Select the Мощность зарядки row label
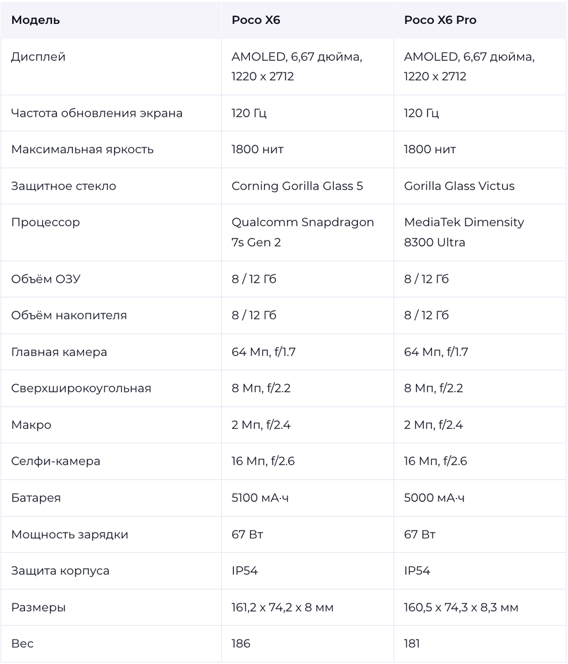Screen dimensions: 568x664 70,535
